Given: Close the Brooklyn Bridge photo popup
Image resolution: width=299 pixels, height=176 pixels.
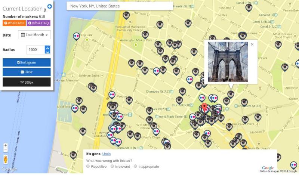Looking at the screenshot, I should tap(252, 44).
